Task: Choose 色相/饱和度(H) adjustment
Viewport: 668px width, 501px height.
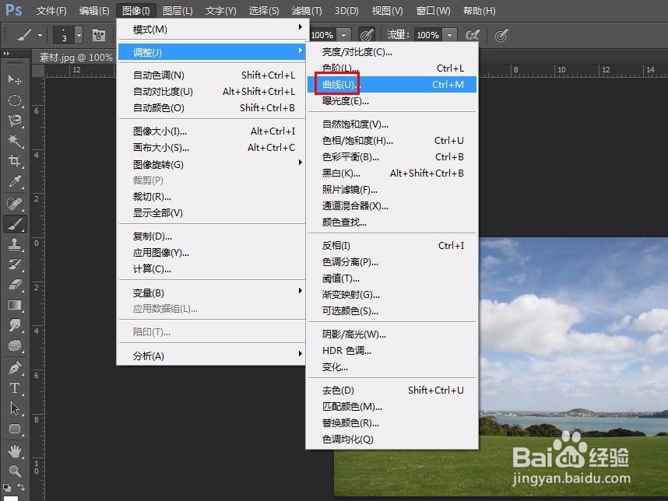Action: click(x=391, y=141)
